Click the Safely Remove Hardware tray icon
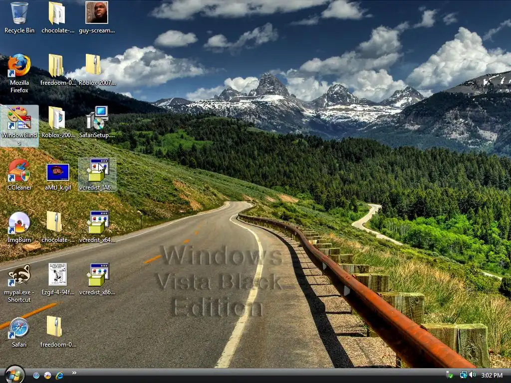The height and width of the screenshot is (383, 511). (x=450, y=375)
